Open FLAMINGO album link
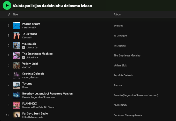The image size is (176, 121). 120,105
